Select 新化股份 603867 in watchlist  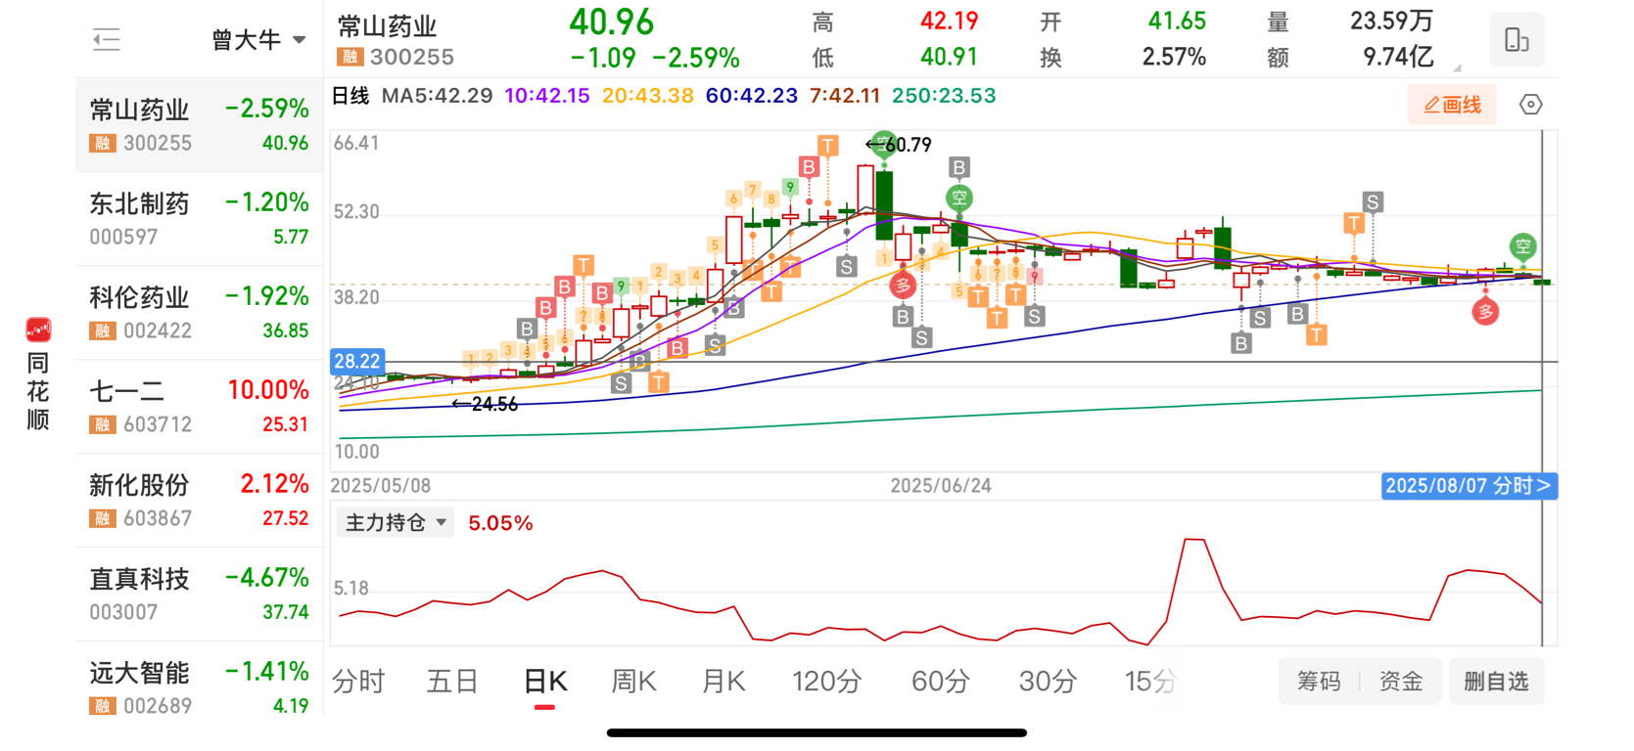[x=199, y=501]
